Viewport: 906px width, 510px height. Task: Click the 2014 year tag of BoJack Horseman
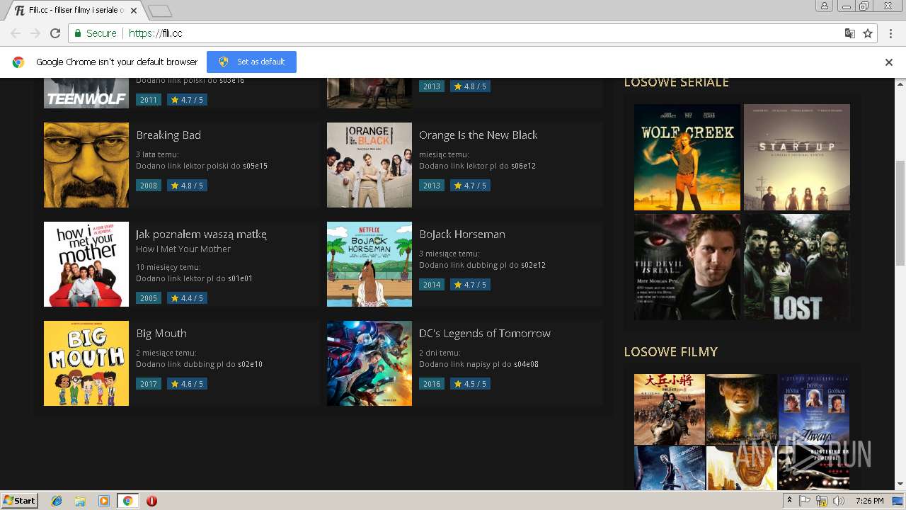point(432,285)
